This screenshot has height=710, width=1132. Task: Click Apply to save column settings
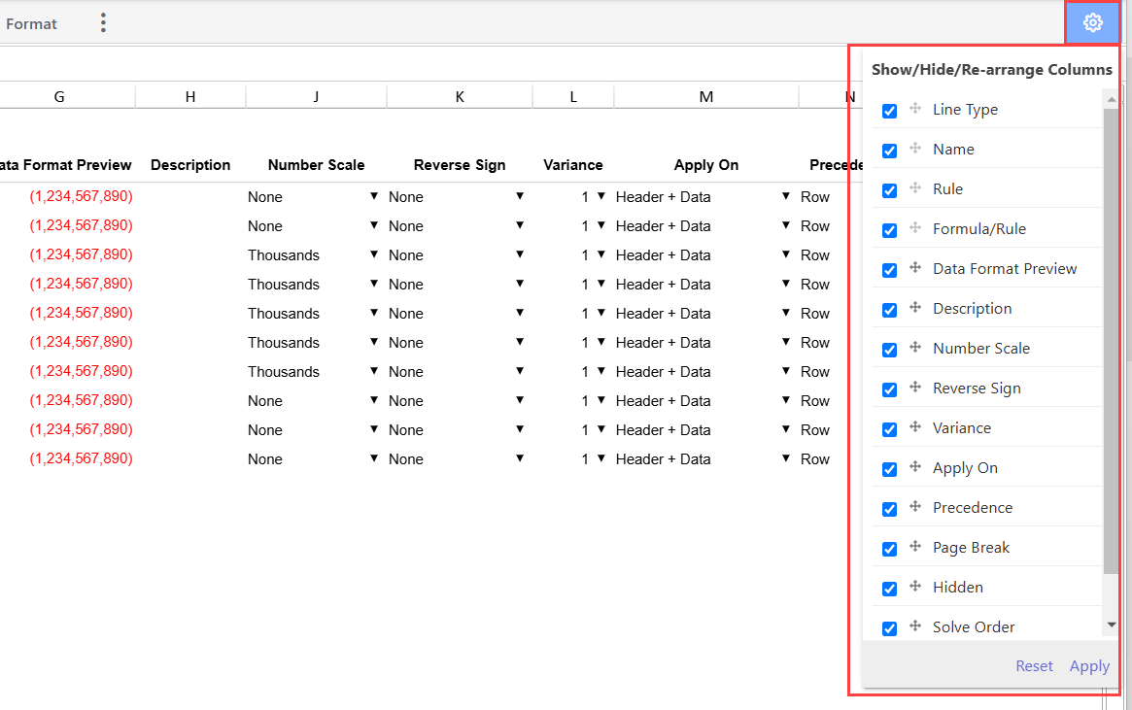(1089, 665)
